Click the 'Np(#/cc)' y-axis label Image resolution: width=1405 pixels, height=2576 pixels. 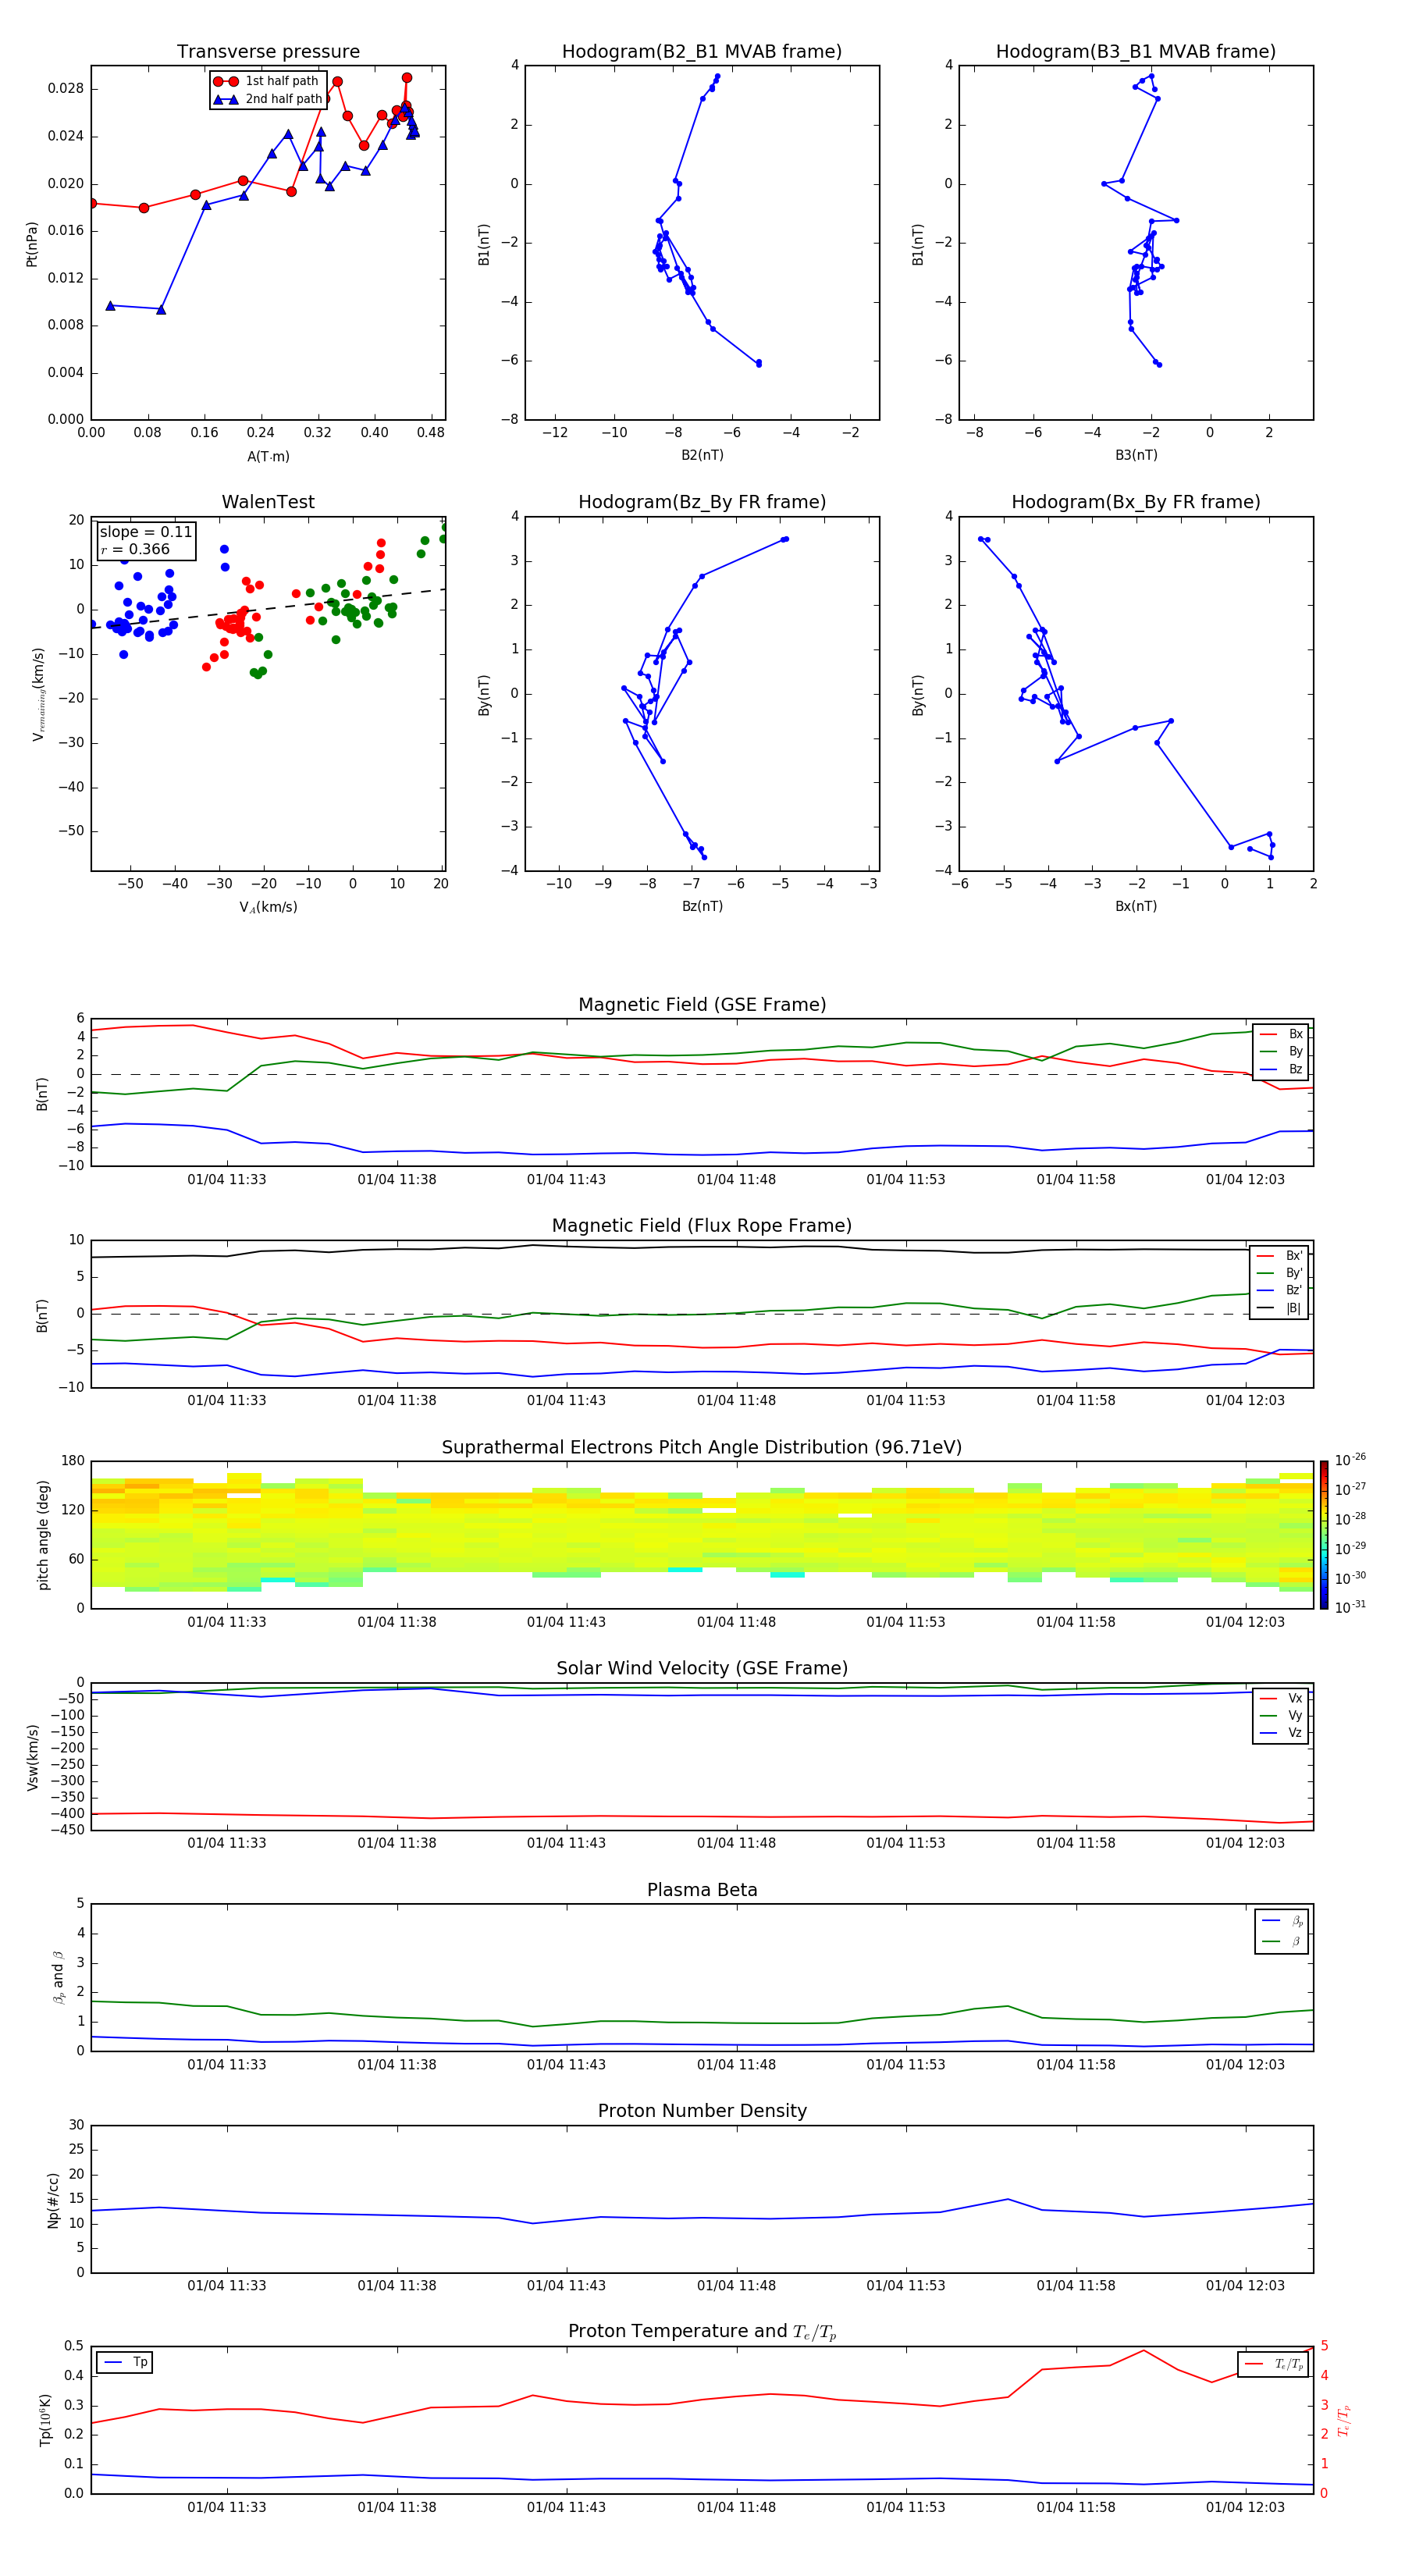(x=54, y=2200)
